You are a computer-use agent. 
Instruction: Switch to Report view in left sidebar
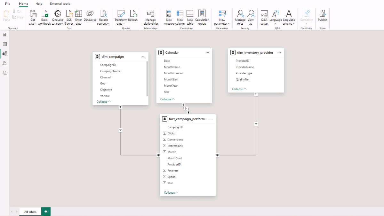[5, 35]
